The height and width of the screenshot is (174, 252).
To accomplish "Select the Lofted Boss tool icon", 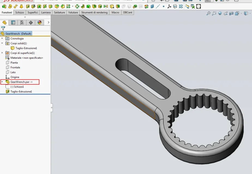I will [x=21, y=7].
